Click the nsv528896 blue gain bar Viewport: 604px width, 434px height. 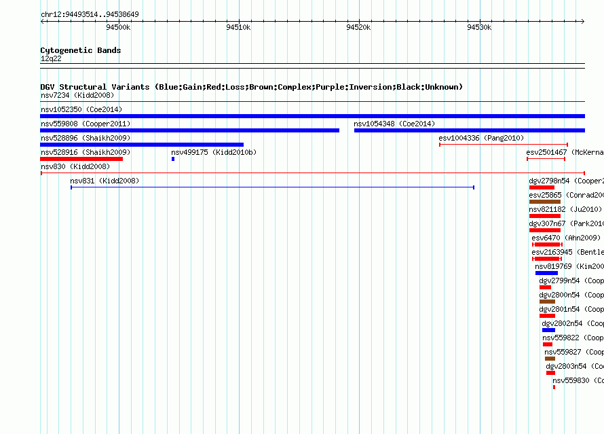[x=142, y=145]
